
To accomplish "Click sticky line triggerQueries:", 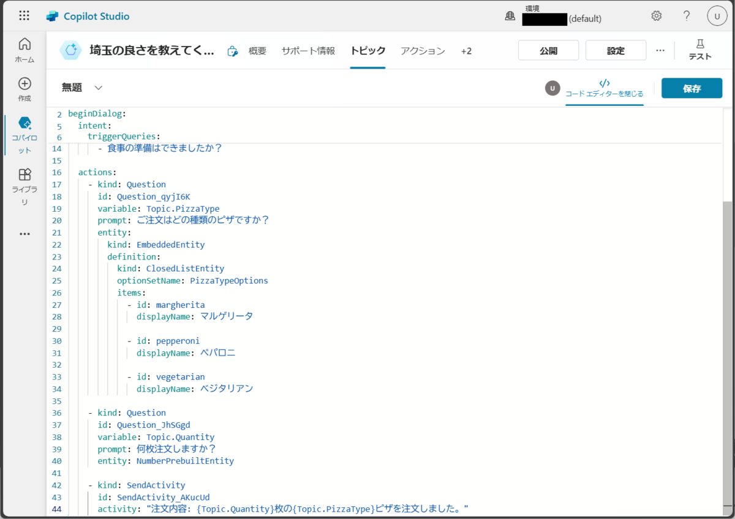I will (x=124, y=136).
